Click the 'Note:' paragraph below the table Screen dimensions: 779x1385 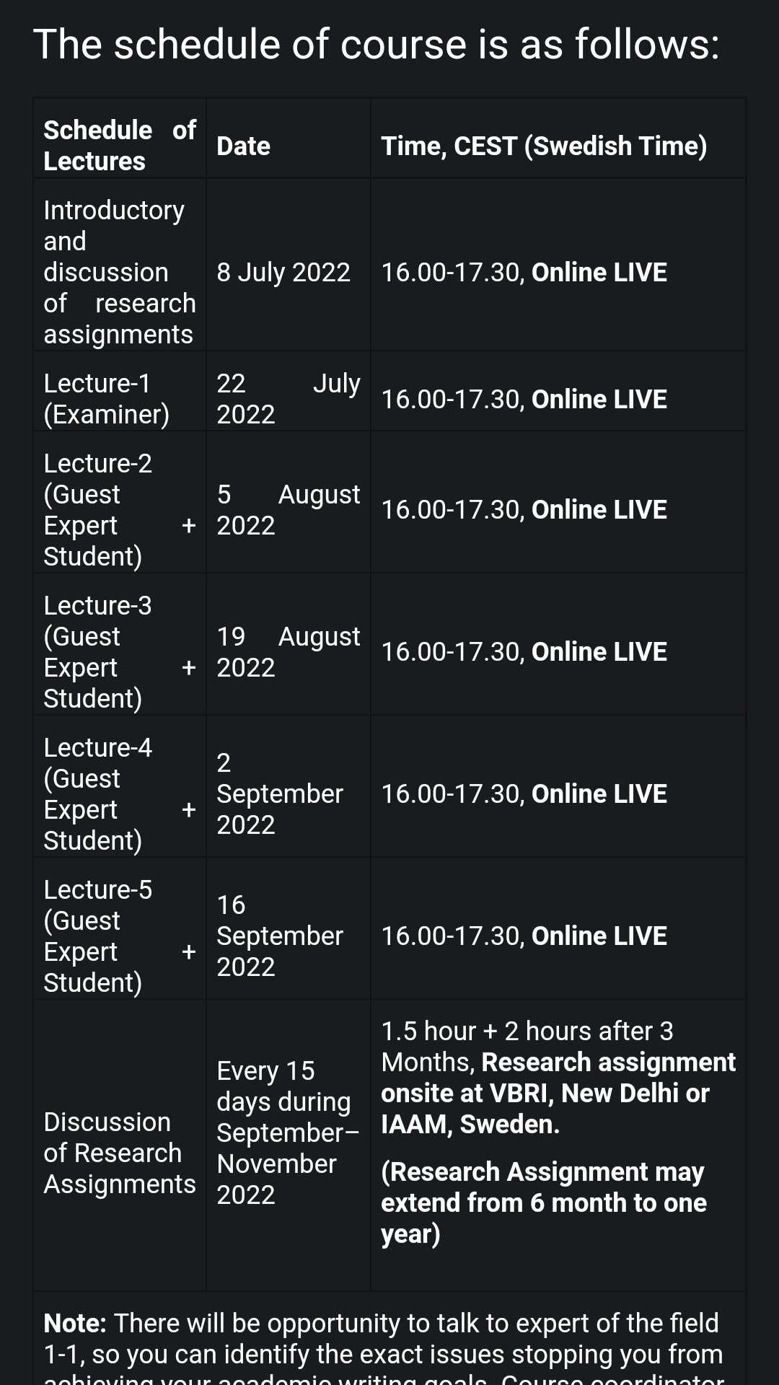pos(383,1338)
